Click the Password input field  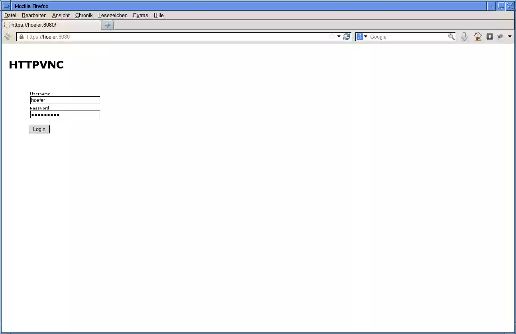coord(64,114)
